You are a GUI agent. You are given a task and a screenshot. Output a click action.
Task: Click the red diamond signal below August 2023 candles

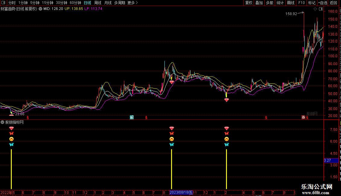pyautogui.click(x=172, y=82)
